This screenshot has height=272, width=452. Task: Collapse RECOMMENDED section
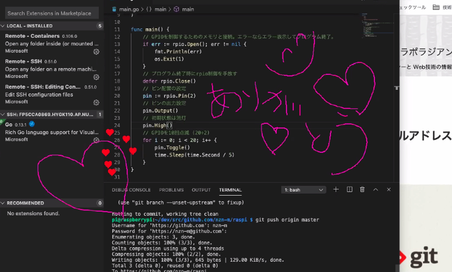3,203
